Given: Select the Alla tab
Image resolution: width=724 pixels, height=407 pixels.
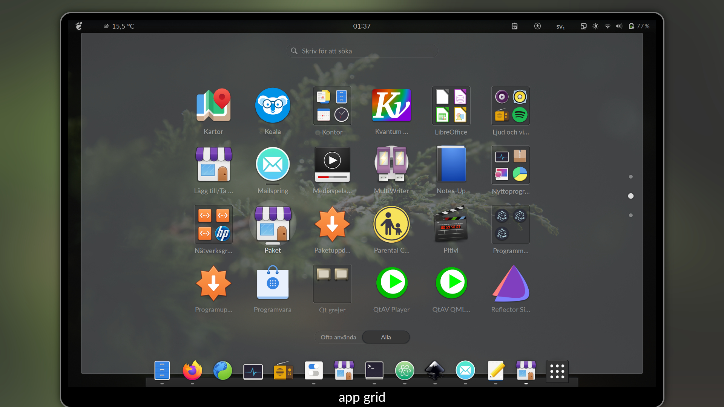Looking at the screenshot, I should [x=386, y=337].
